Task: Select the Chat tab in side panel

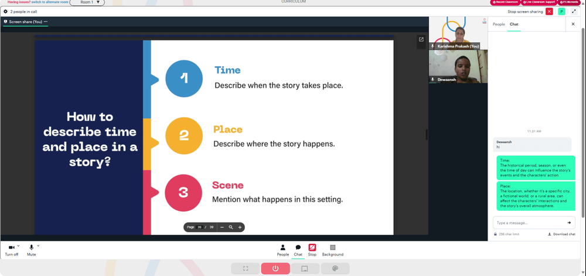Action: click(x=514, y=24)
